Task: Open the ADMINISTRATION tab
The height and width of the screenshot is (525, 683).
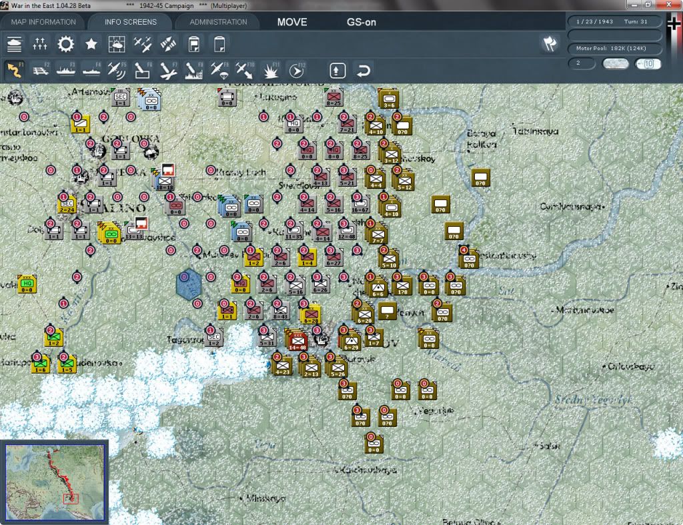Action: 218,22
